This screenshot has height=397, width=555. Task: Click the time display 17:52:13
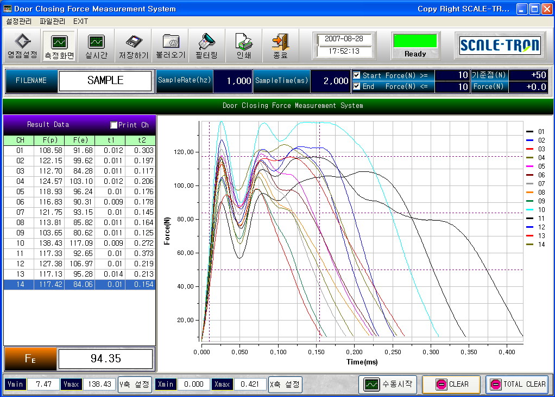(344, 52)
